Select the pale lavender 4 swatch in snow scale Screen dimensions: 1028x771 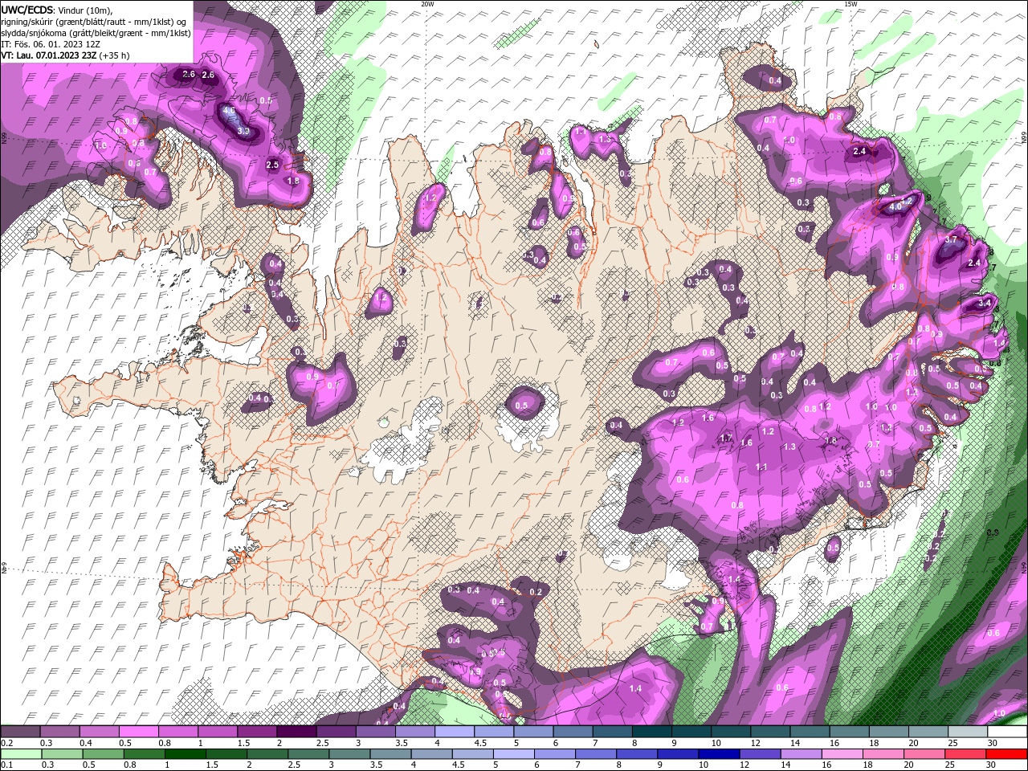pos(454,732)
